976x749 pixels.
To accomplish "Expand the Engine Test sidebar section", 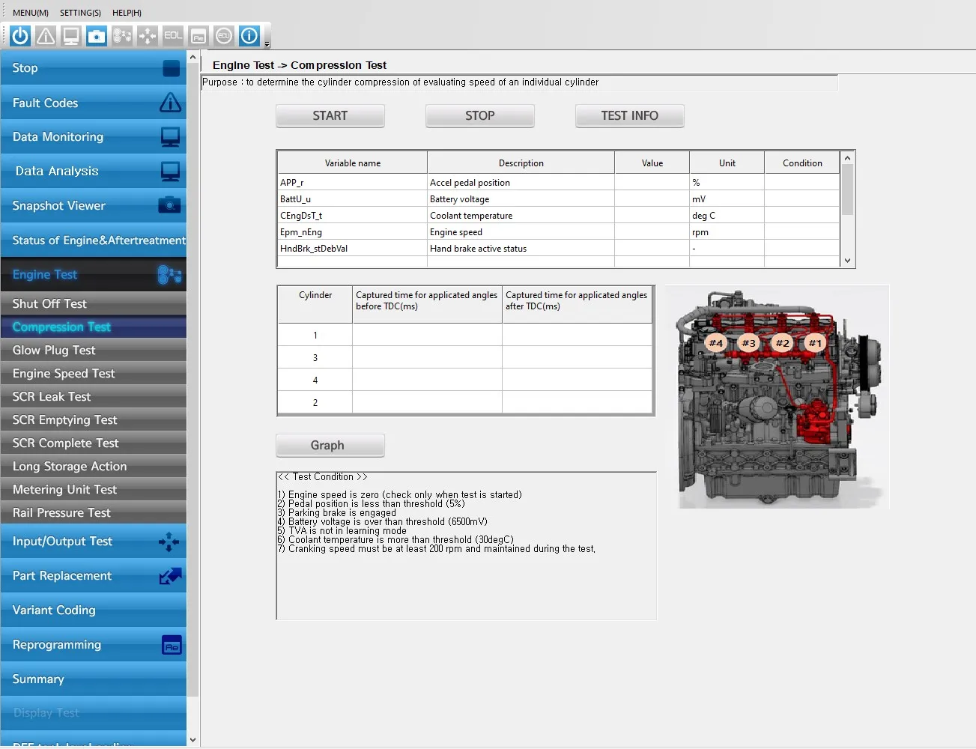I will point(93,275).
